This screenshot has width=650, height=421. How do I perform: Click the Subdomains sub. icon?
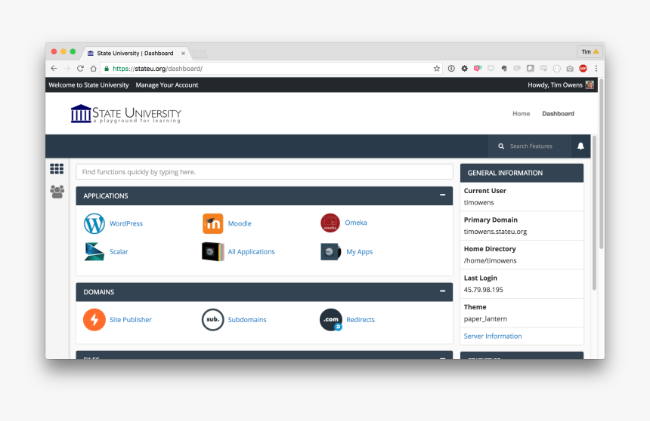click(x=212, y=320)
